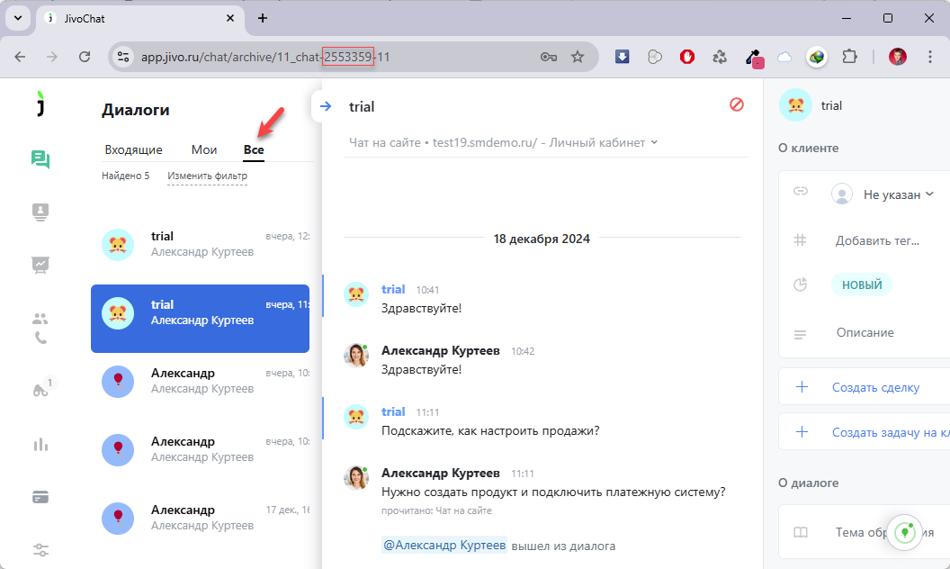The width and height of the screenshot is (950, 569).
Task: Click the green location floating button
Action: [904, 533]
